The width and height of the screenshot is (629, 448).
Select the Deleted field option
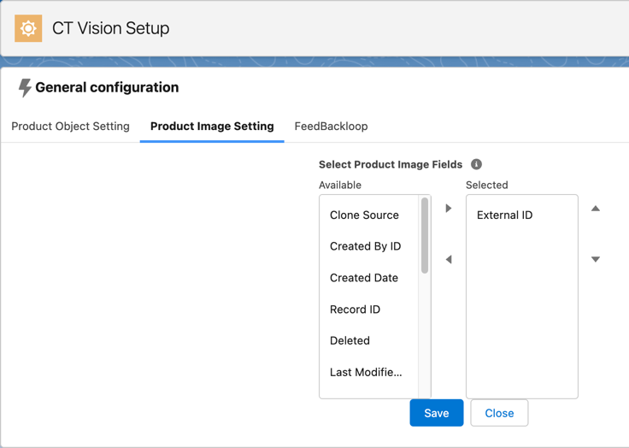tap(350, 340)
